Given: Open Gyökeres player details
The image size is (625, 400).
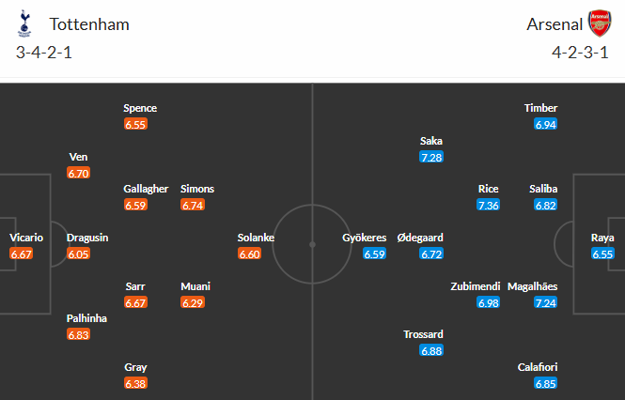Looking at the screenshot, I should coord(363,238).
